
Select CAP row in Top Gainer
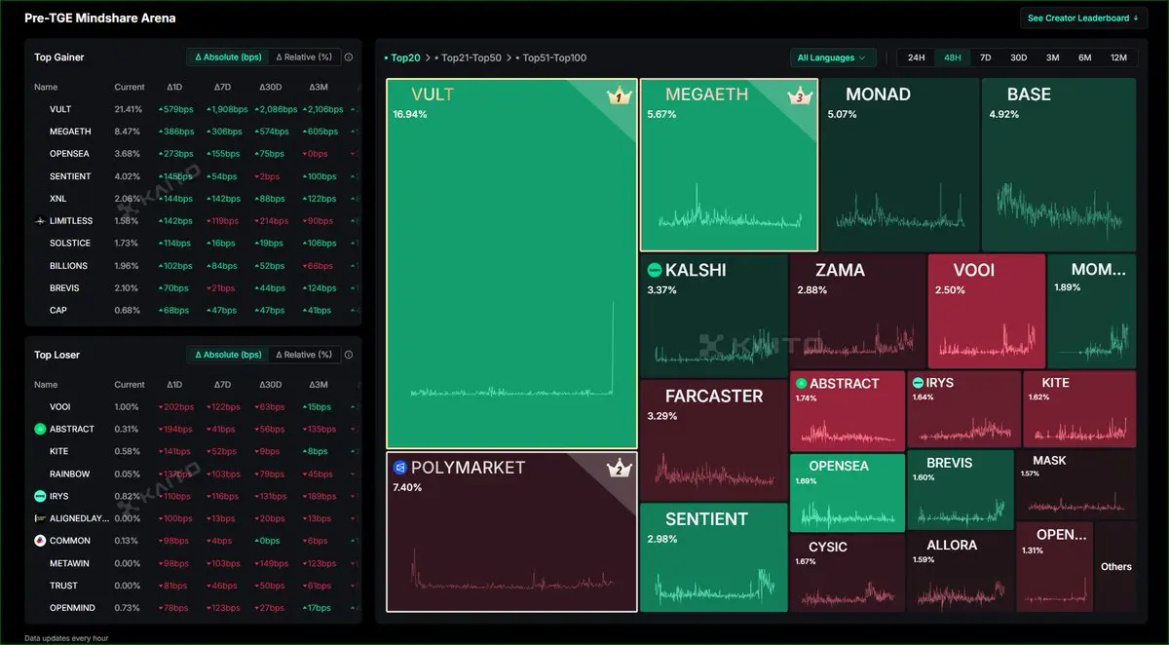tap(195, 311)
